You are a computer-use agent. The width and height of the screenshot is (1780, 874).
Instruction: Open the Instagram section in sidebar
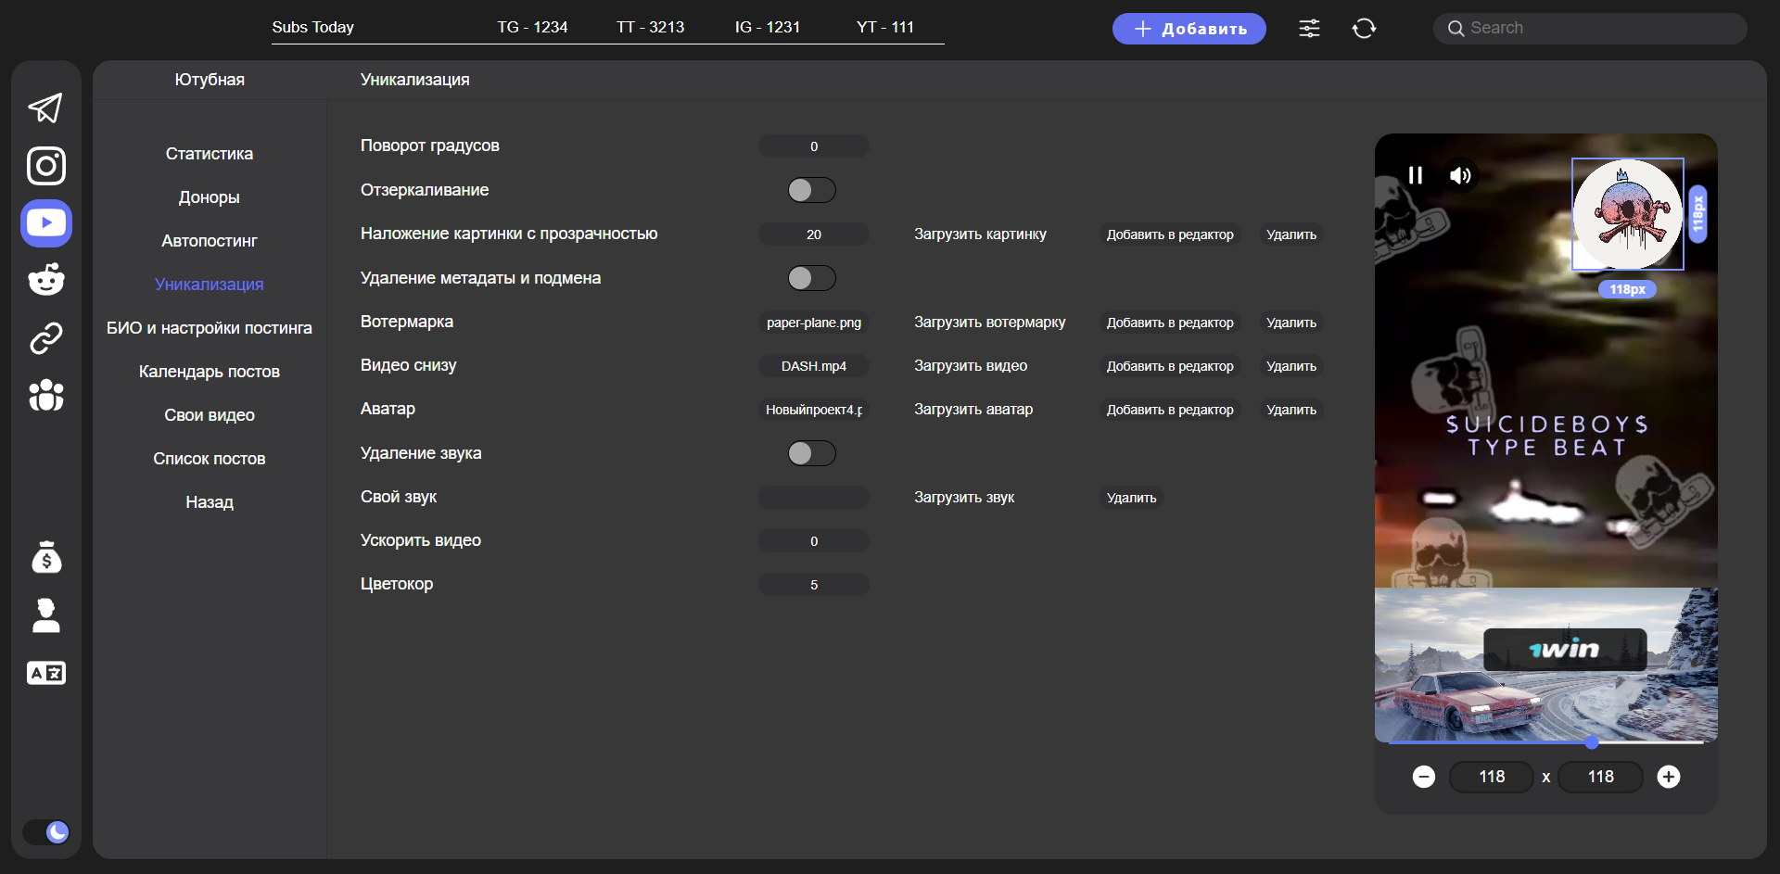pos(45,166)
